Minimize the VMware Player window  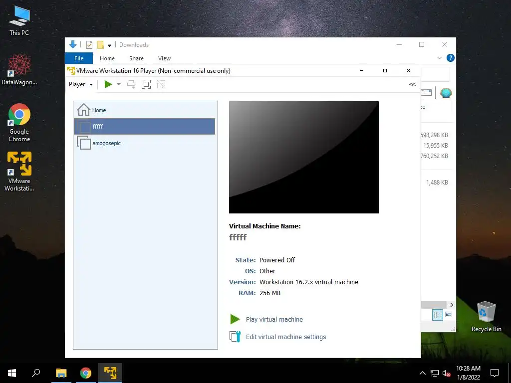coord(361,71)
